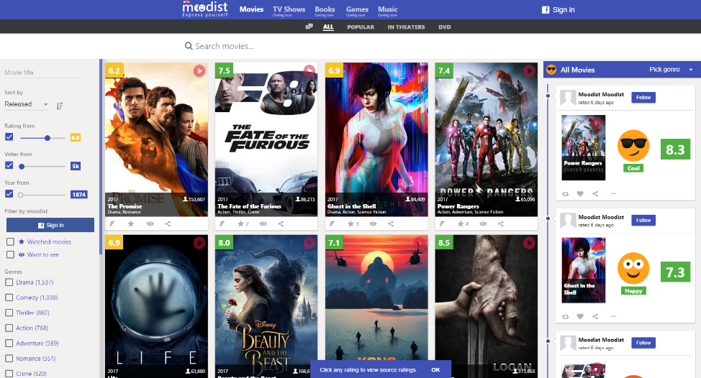Share the Power Rangers rating in feed

point(595,194)
